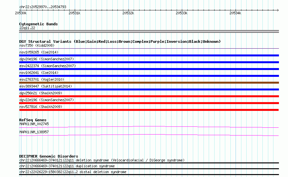Screen dimensions: 288x177
Task: Open the 22q11 deletion syndrome (Velocardiofacial) label
Action: 102,160
